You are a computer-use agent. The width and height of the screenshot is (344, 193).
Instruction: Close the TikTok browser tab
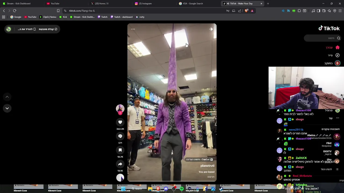pyautogui.click(x=261, y=3)
